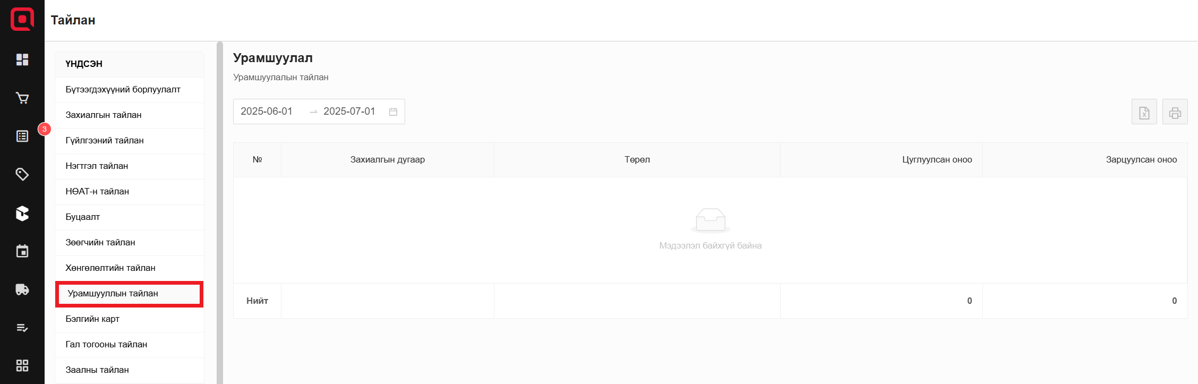The height and width of the screenshot is (384, 1198).
Task: Click the start date 2025-06-01 field
Action: click(x=267, y=112)
